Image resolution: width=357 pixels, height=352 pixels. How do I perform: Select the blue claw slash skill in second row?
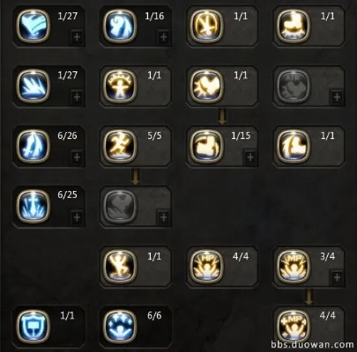[33, 86]
